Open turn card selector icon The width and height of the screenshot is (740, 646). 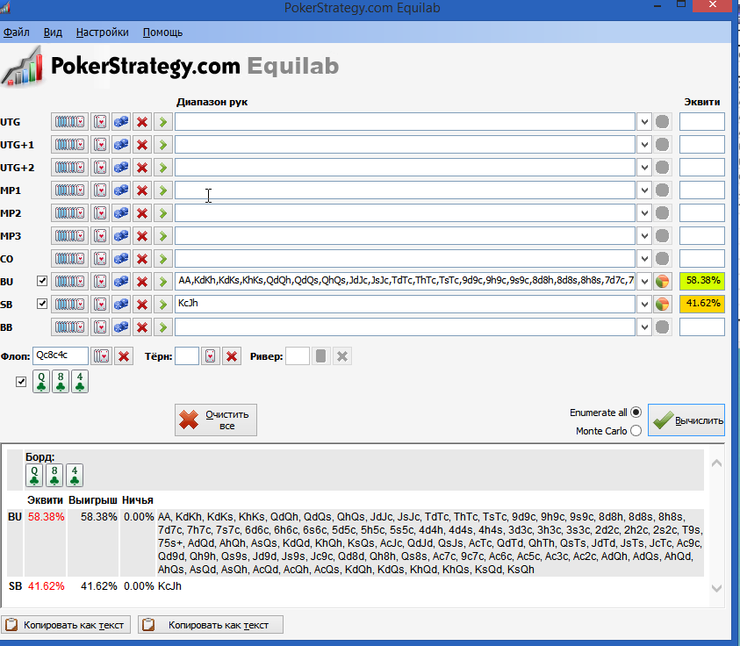[211, 356]
